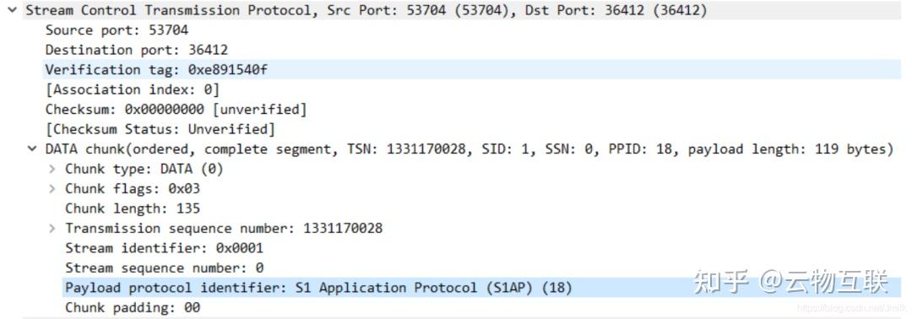Click the Chunk flags: 0x03 label
The height and width of the screenshot is (319, 912).
tap(133, 189)
